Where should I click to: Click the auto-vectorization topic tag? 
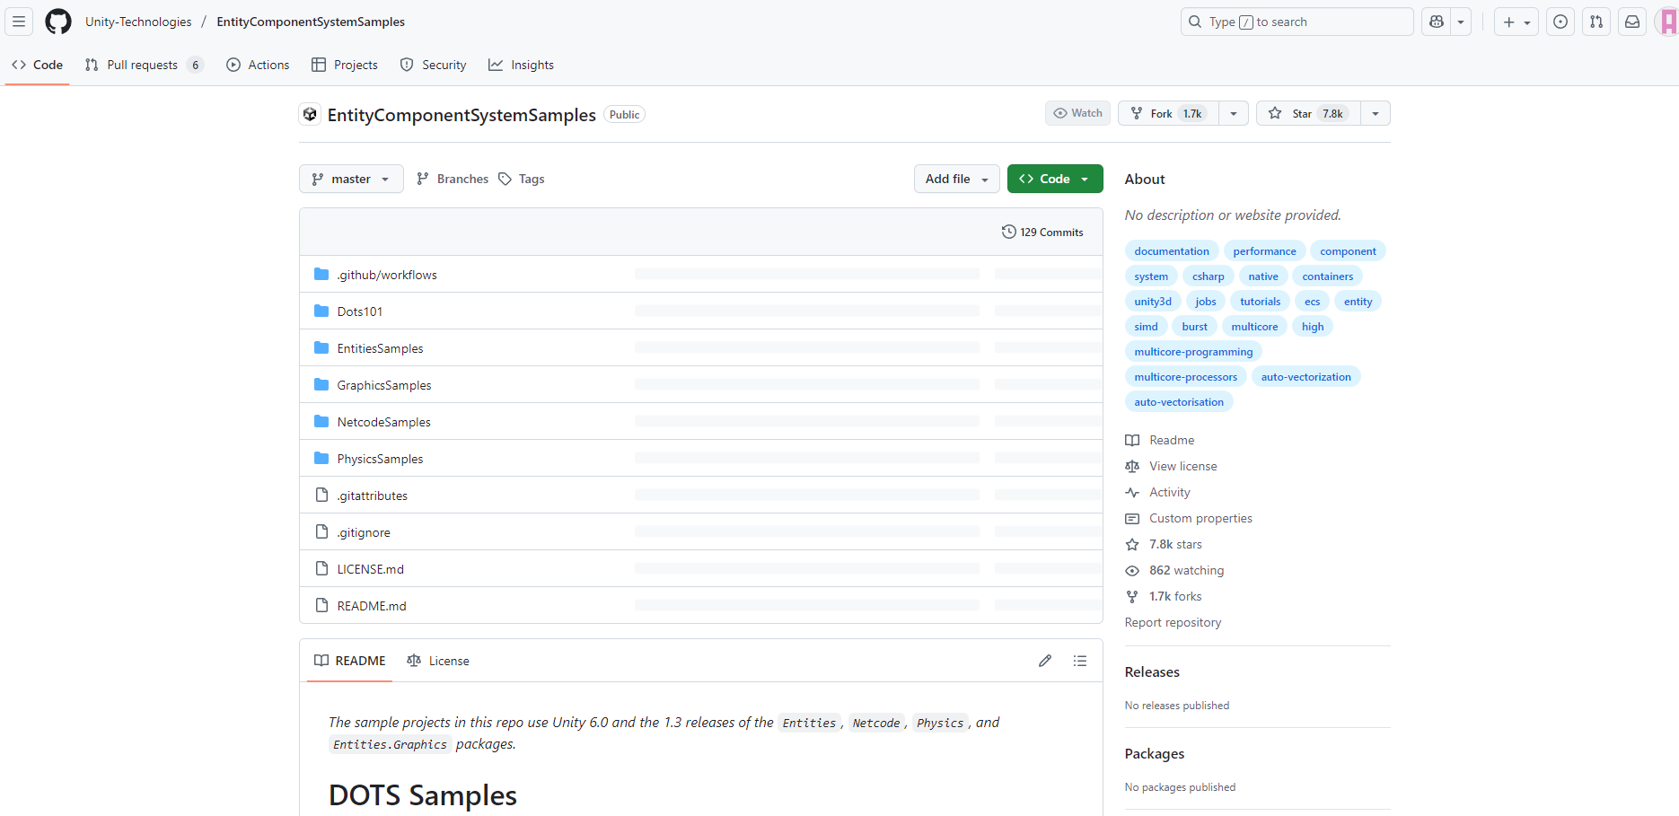click(1305, 377)
